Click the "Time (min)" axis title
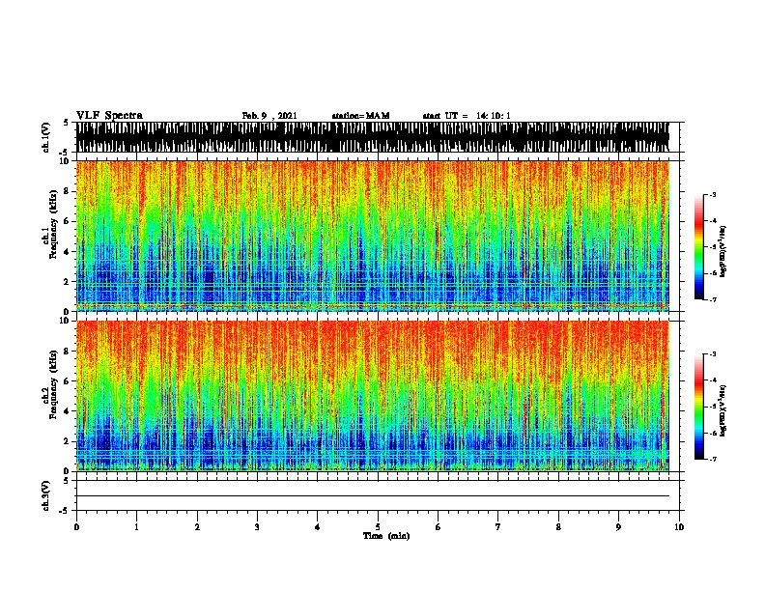Screen dimensions: 765x591 [386, 536]
